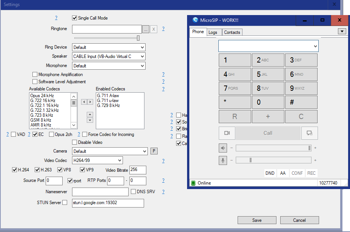This screenshot has height=232, width=350.
Task: Open the Video Codec dropdown
Action: (97, 160)
